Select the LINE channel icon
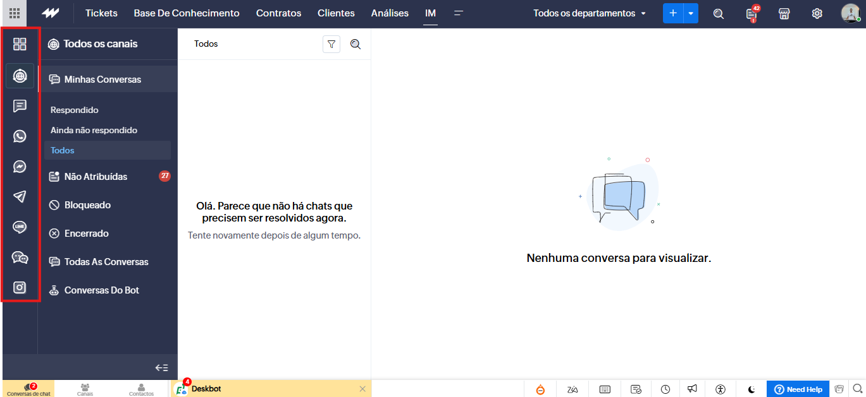Viewport: 866px width, 397px height. tap(20, 227)
